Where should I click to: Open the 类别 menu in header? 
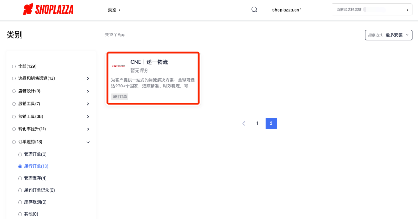pyautogui.click(x=114, y=10)
